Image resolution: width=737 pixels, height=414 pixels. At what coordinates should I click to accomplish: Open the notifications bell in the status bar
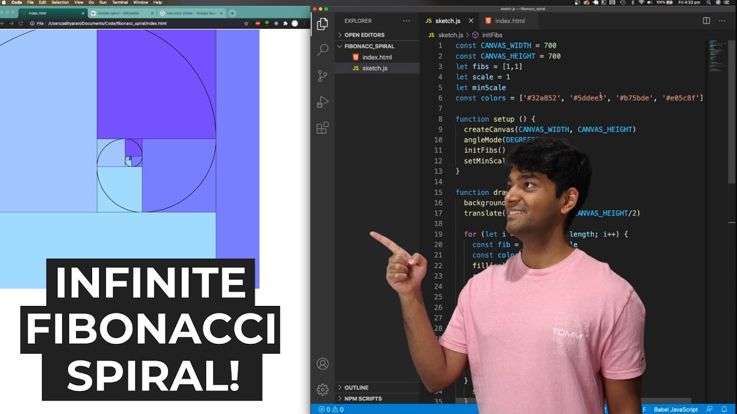[724, 409]
